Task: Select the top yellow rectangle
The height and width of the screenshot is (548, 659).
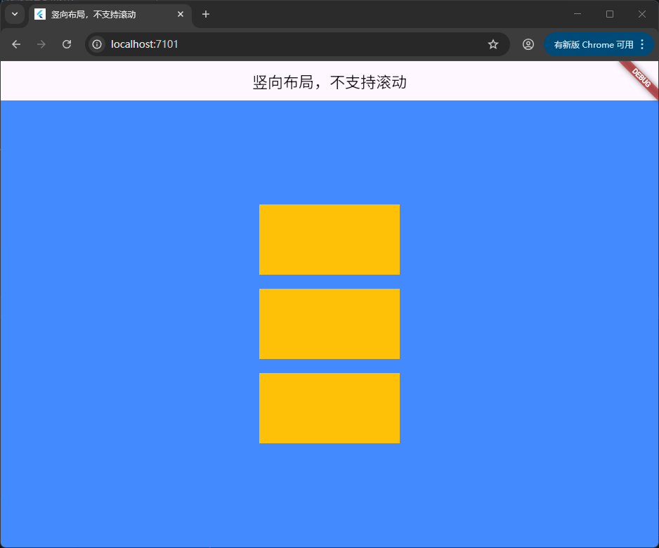Action: click(x=329, y=240)
